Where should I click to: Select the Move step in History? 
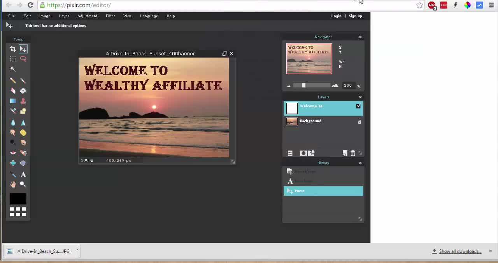point(323,191)
